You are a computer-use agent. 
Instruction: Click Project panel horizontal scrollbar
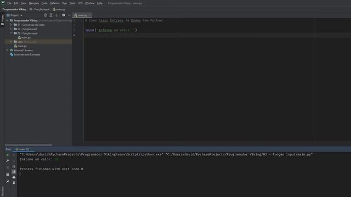29,145
